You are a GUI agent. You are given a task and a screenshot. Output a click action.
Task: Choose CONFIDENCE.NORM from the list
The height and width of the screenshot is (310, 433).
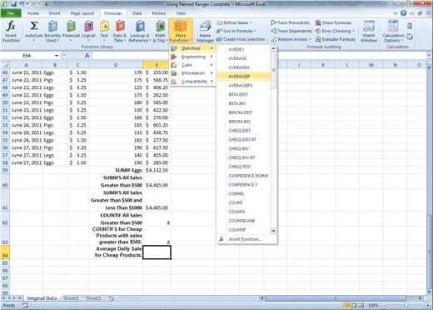[x=243, y=176]
